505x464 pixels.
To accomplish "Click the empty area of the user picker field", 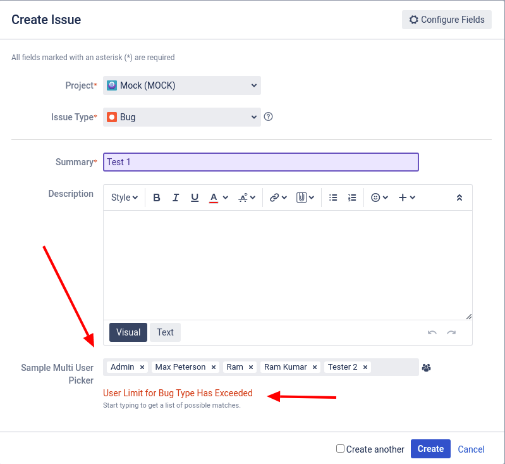I will 394,367.
